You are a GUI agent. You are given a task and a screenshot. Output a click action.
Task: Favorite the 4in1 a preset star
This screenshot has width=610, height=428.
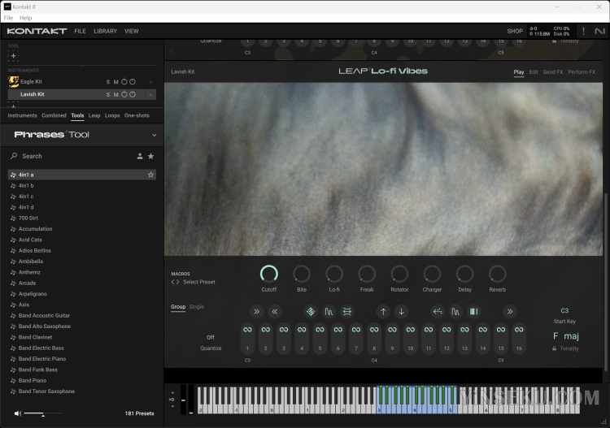click(x=150, y=175)
